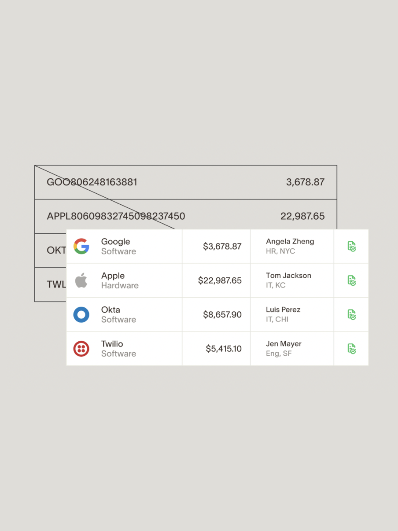
Task: Select Tom Jackson cardholder cell
Action: [x=292, y=280]
